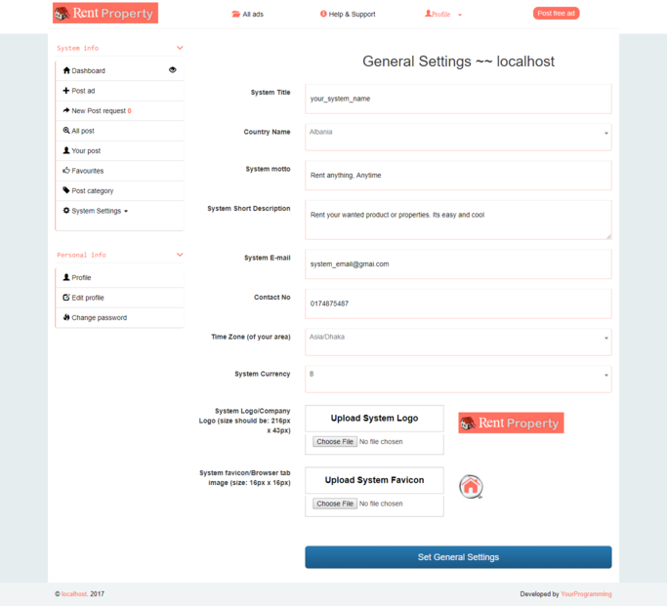Screen dimensions: 667x606
Task: Open New Post request in sidebar
Action: [x=100, y=111]
